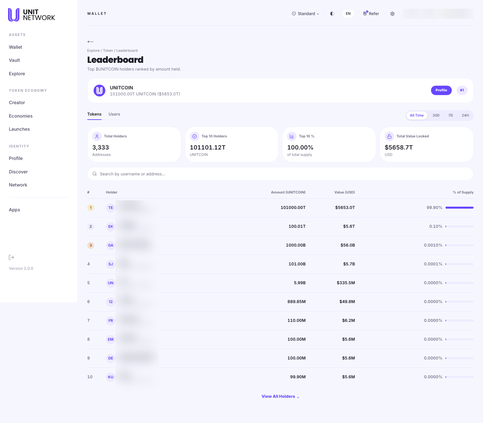The width and height of the screenshot is (483, 423).
Task: Click the blurred account area in header
Action: 438,14
